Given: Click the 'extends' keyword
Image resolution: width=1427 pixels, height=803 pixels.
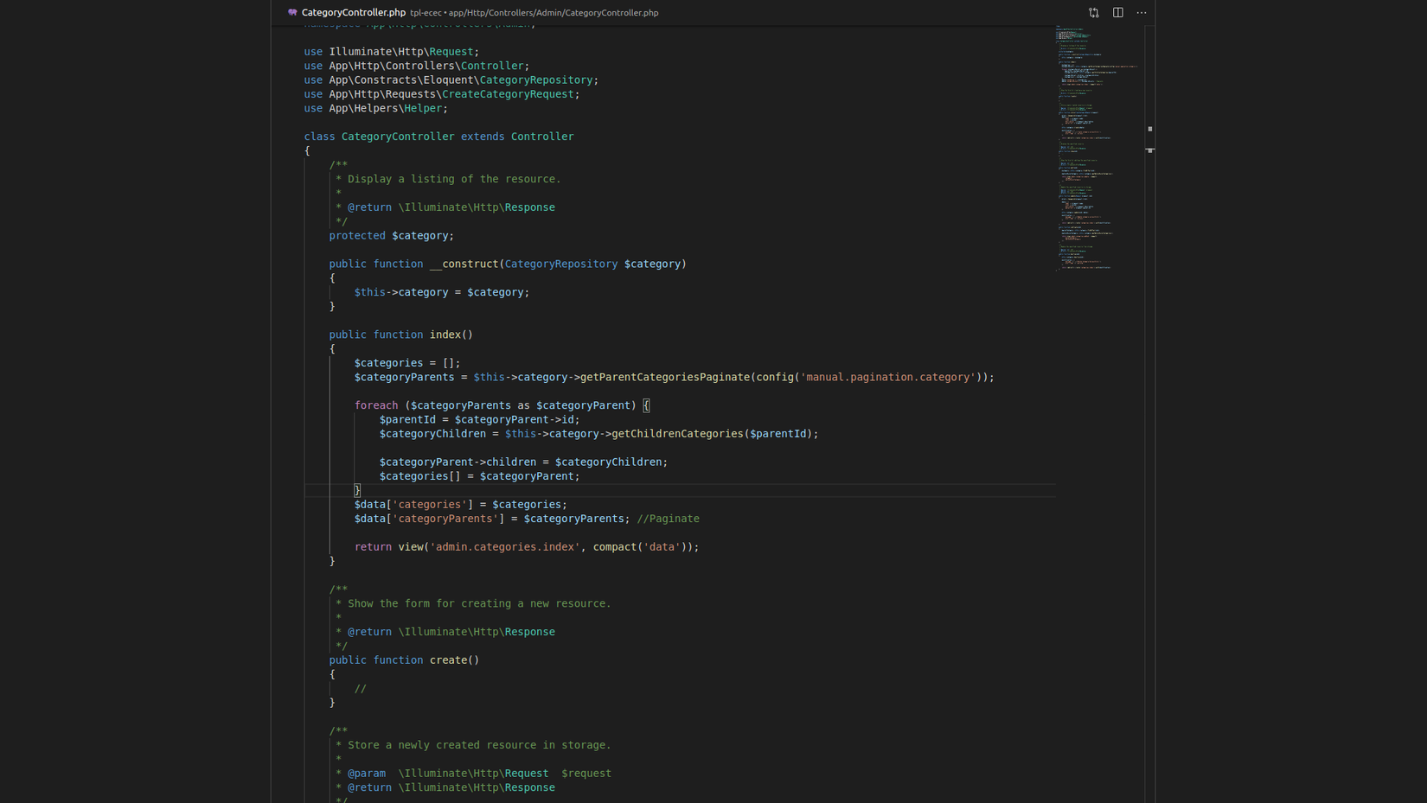Looking at the screenshot, I should pyautogui.click(x=483, y=137).
